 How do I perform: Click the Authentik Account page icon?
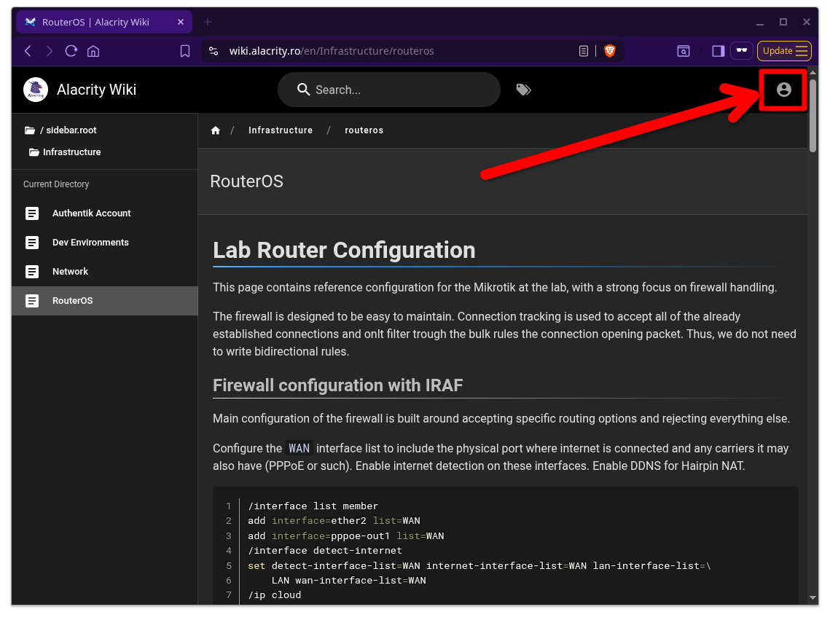click(x=32, y=213)
